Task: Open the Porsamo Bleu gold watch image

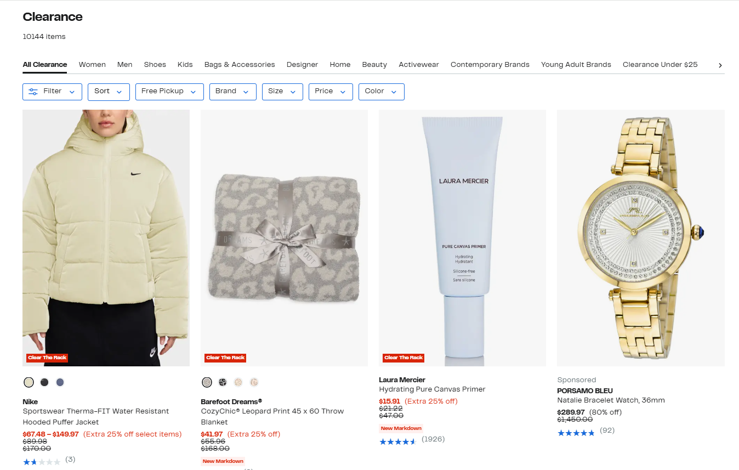Action: click(x=641, y=238)
